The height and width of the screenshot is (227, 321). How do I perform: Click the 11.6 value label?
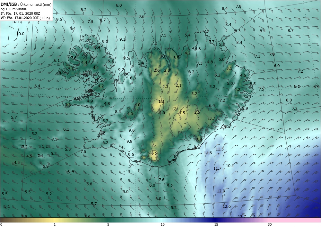(208, 153)
